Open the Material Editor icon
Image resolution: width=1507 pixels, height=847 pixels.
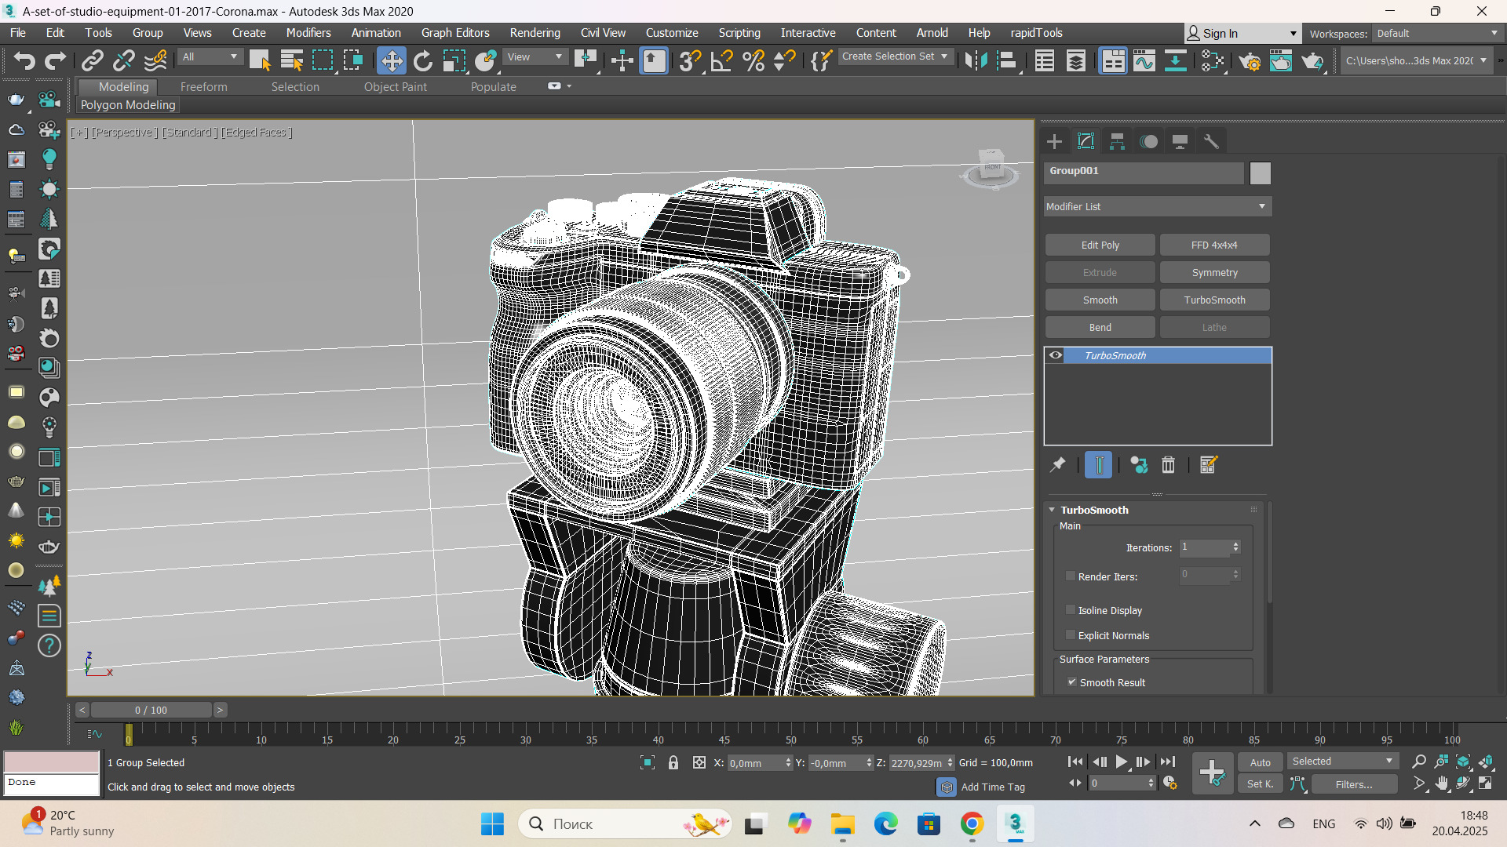tap(1213, 60)
